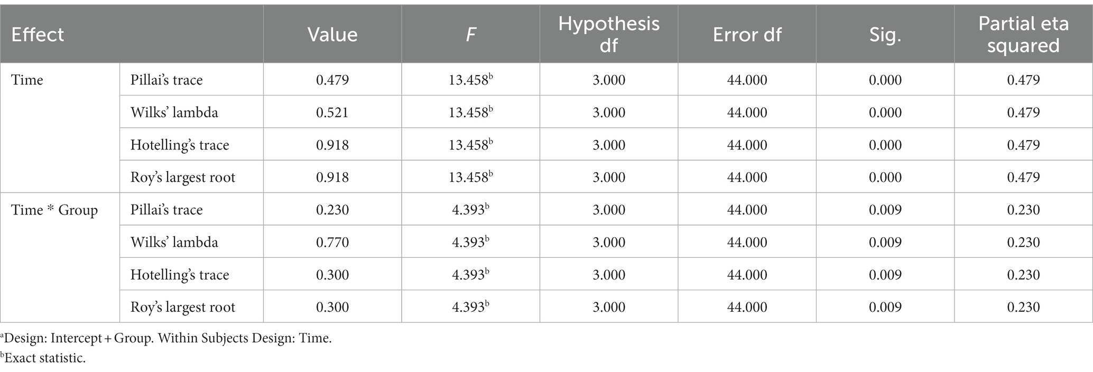
Task: Select the Value column header
Action: click(x=332, y=35)
